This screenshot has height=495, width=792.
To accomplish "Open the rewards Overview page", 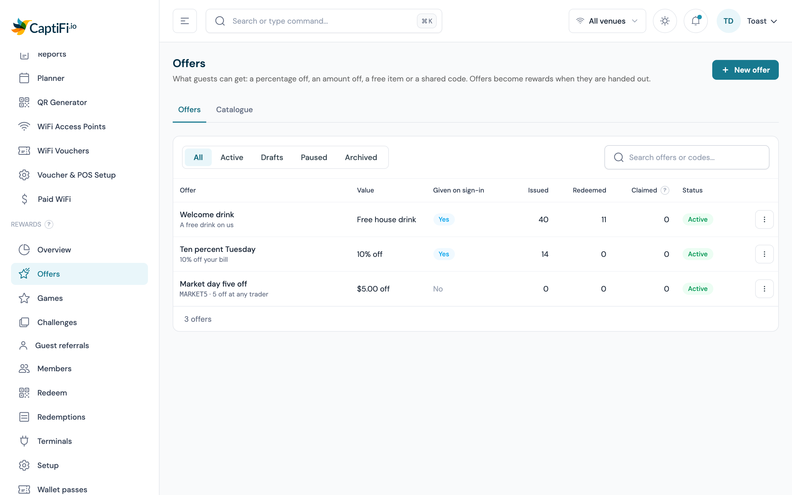I will 79,250.
